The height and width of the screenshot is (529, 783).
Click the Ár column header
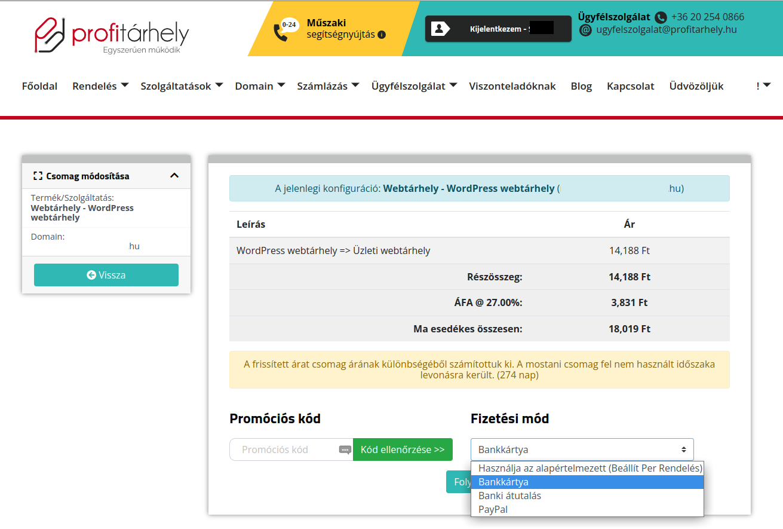coord(630,224)
